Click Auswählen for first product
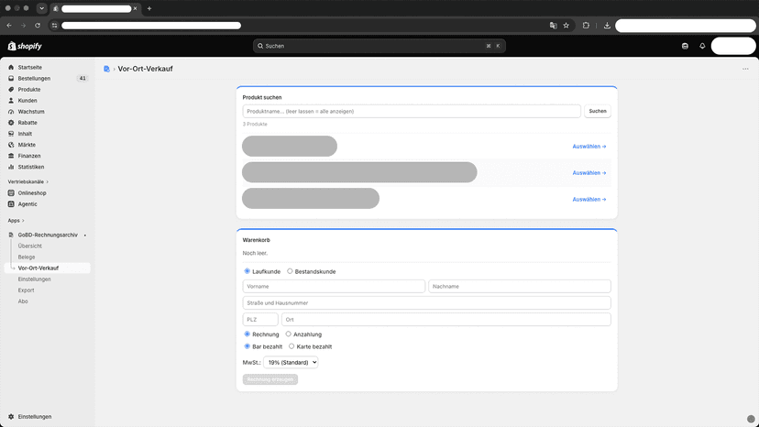This screenshot has width=759, height=427. pos(589,147)
